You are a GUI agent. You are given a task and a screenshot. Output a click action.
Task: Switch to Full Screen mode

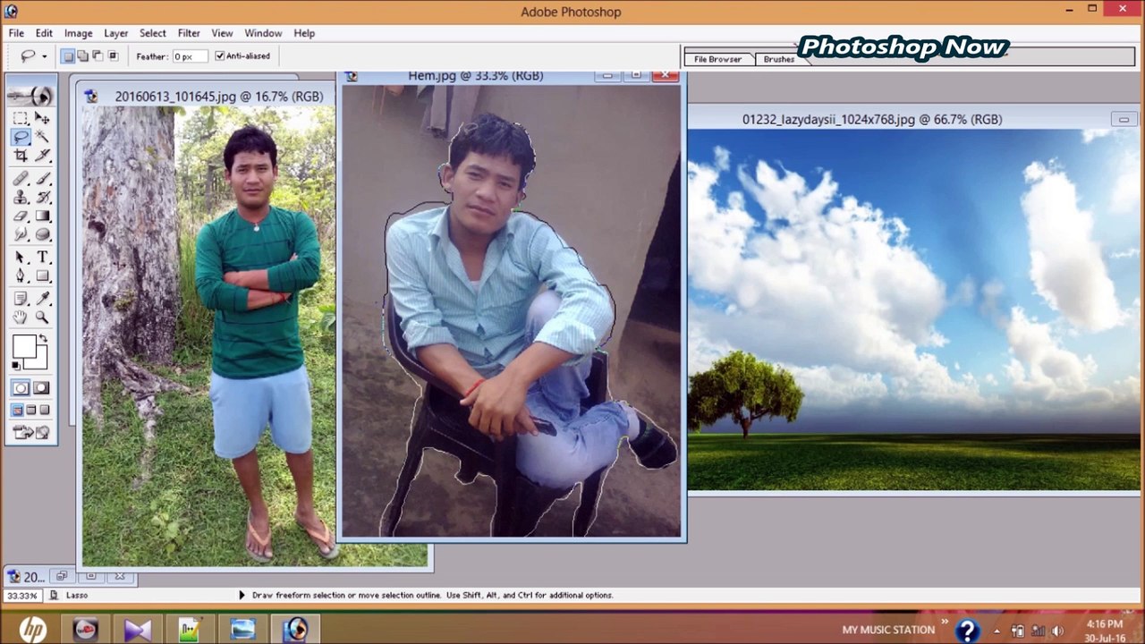click(x=45, y=411)
